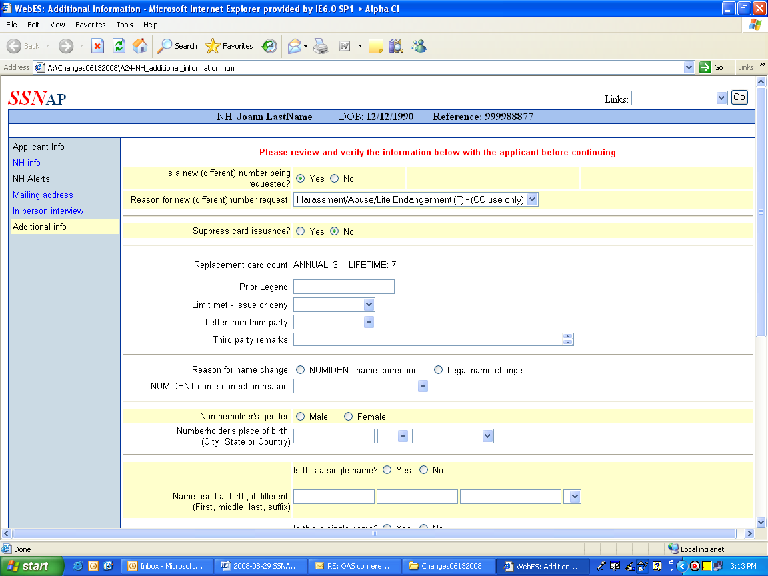Open NUMIDENT name correction reason dropdown
Image resolution: width=768 pixels, height=576 pixels.
pos(423,386)
